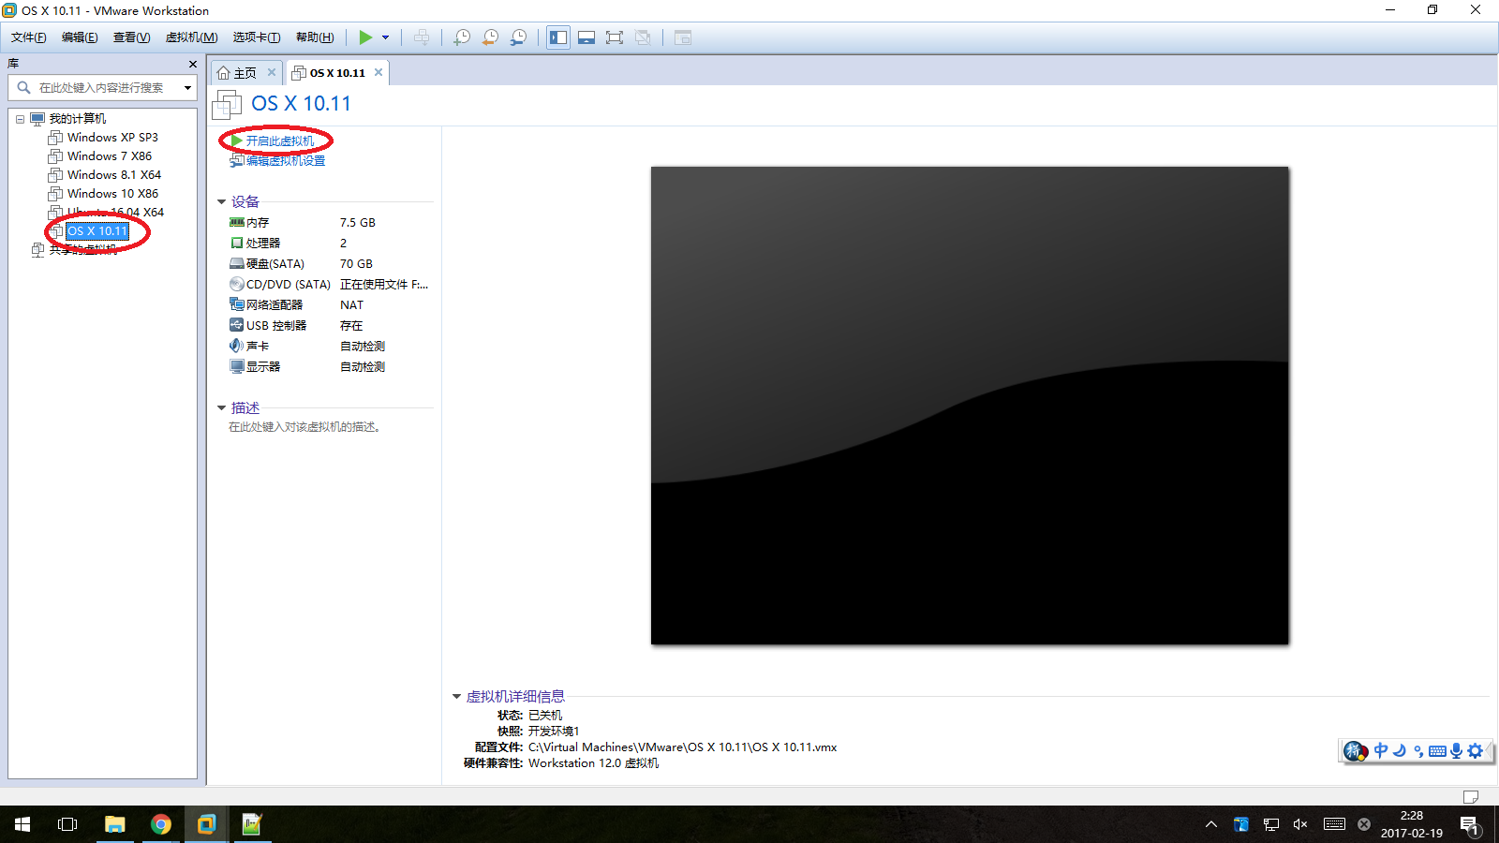This screenshot has height=843, width=1499.
Task: Toggle IME 中 Chinese/English mode
Action: point(1381,751)
